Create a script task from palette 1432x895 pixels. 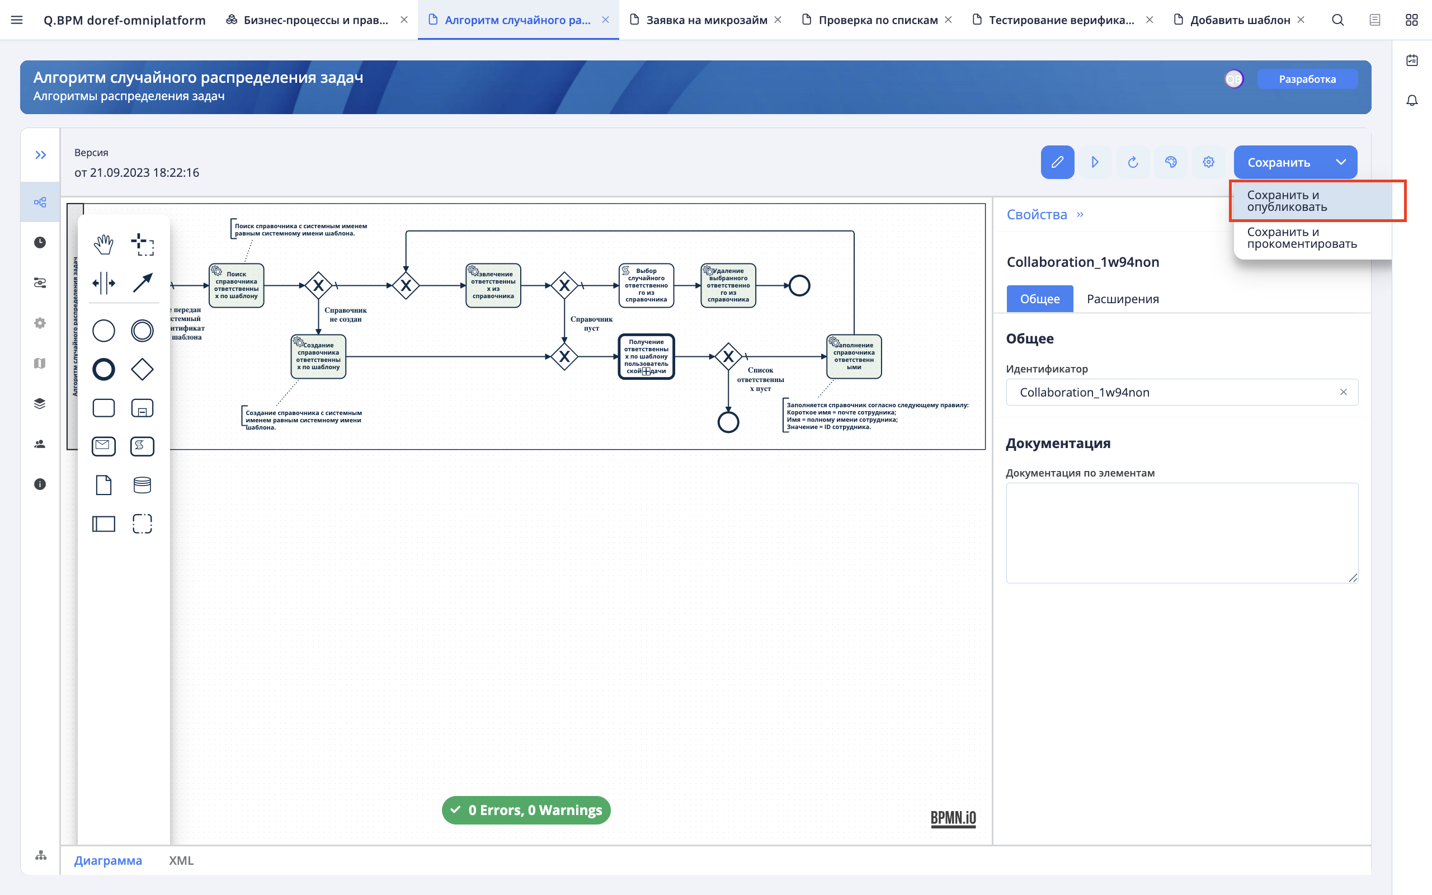(x=142, y=446)
